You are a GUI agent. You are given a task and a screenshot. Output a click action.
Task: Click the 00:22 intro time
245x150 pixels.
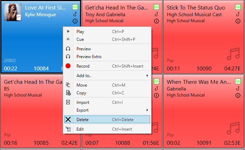11,69
